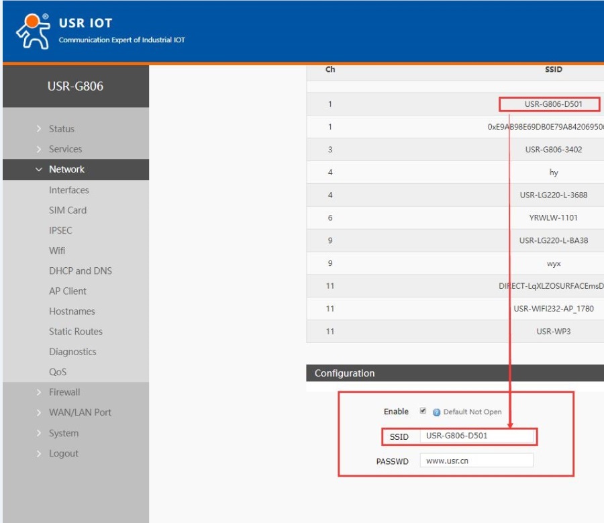Open the AP Client page
The image size is (604, 523).
(68, 291)
